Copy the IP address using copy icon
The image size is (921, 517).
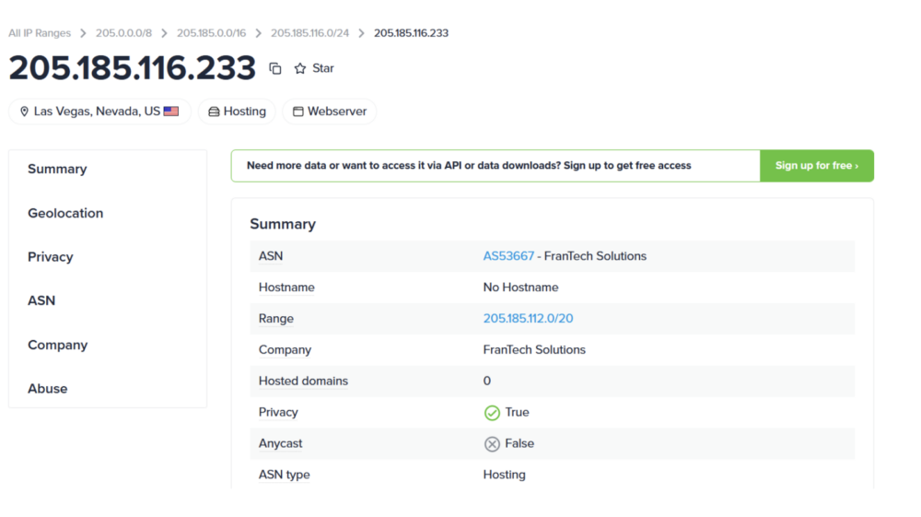click(275, 68)
